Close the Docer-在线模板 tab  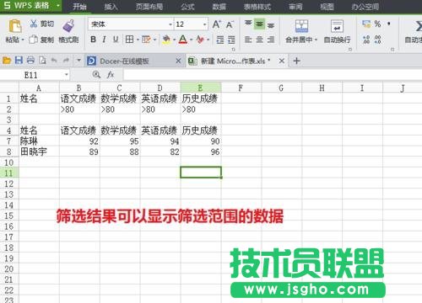pyautogui.click(x=178, y=61)
